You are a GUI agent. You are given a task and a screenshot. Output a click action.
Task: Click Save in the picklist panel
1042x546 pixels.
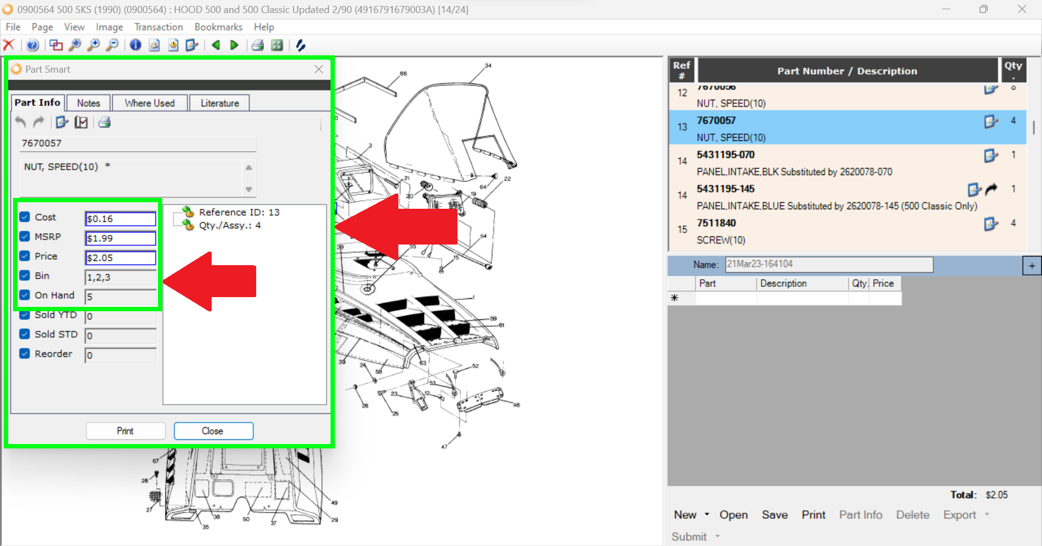click(x=774, y=515)
